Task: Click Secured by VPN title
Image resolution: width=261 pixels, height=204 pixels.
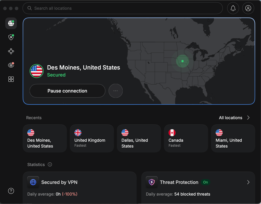Action: click(x=59, y=182)
